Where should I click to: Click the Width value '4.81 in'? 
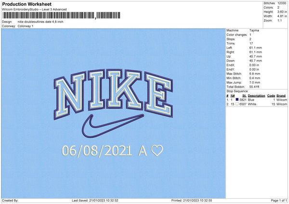[282, 16]
